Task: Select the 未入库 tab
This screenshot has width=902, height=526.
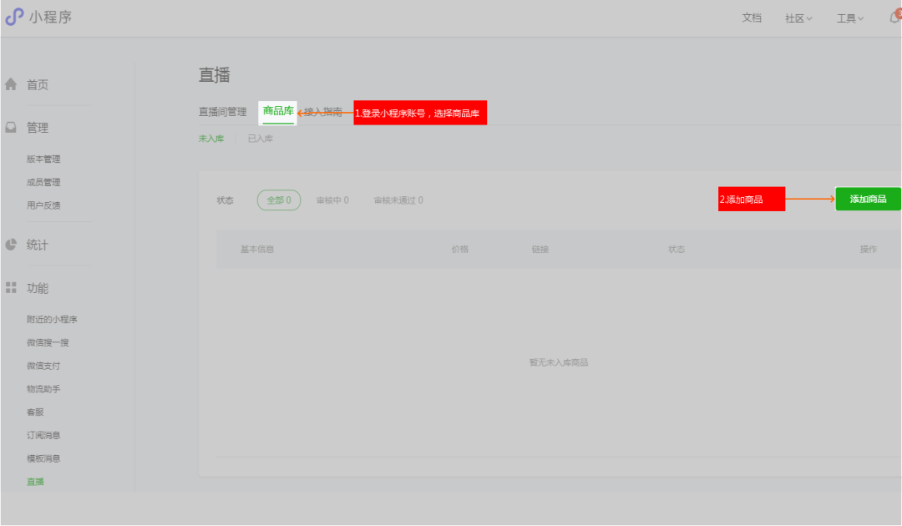Action: pos(211,138)
